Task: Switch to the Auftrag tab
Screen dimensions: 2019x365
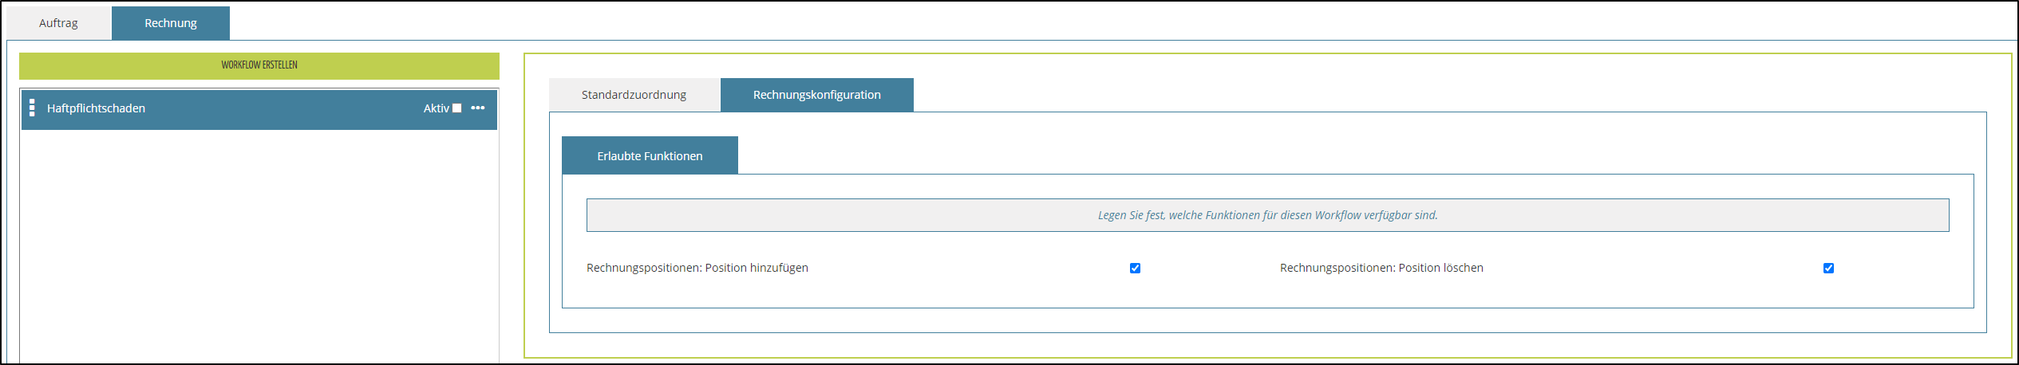Action: pos(58,23)
